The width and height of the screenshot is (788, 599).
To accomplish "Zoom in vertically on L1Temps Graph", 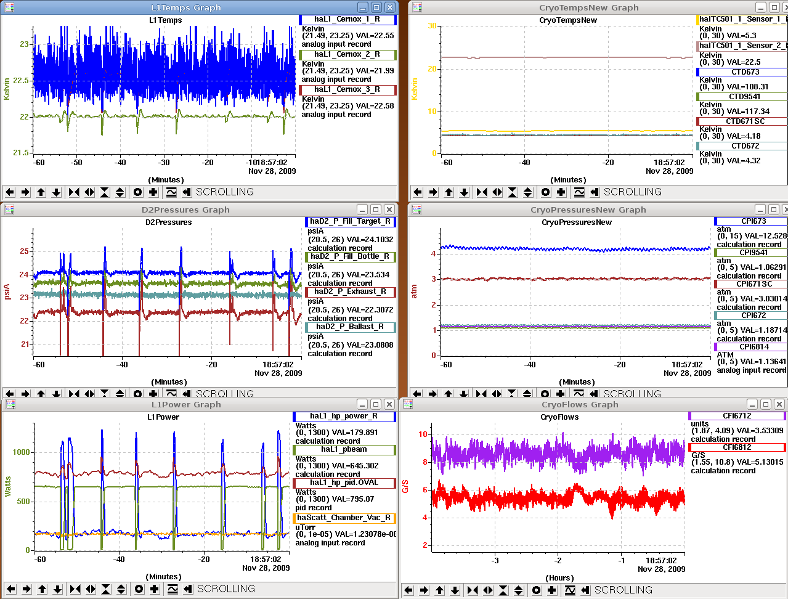I will click(x=105, y=192).
